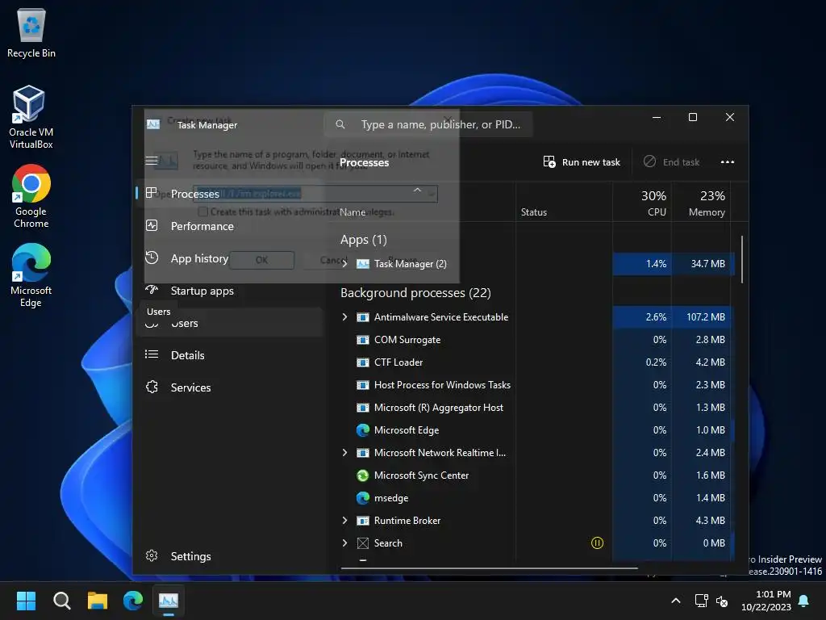Go to the Details tab

point(230,355)
